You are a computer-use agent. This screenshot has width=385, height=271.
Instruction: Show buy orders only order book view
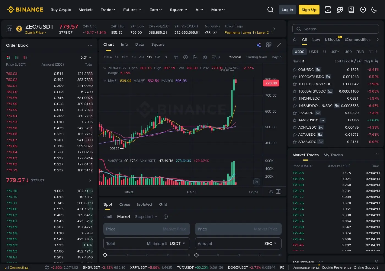tap(17, 57)
